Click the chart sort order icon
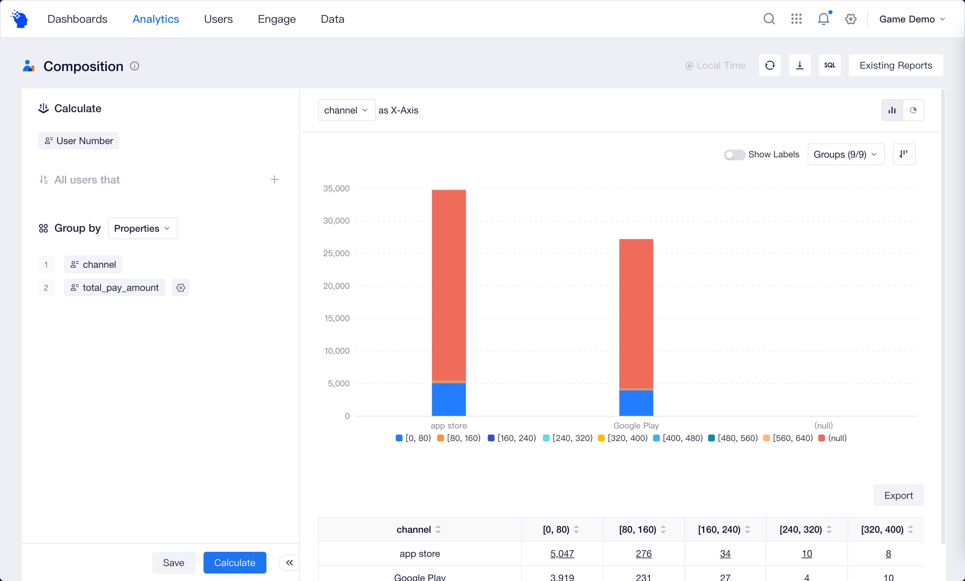Image resolution: width=965 pixels, height=581 pixels. (904, 154)
